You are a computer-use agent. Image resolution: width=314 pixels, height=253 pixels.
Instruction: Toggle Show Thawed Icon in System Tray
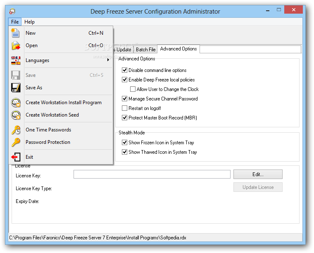(124, 152)
